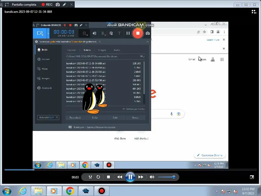
Task: Switch to Videos tab in recorded Bandicam
Action: tap(87, 50)
